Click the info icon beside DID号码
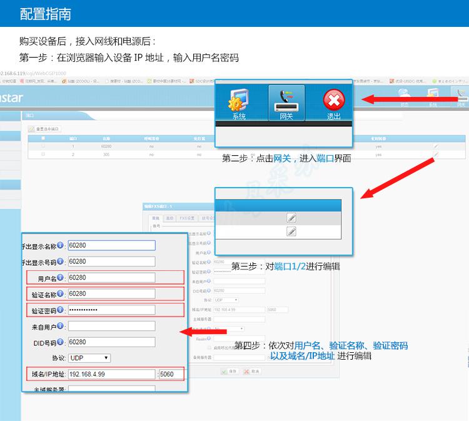469x421 pixels. [x=60, y=342]
